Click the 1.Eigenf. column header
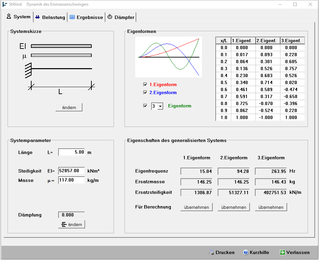 coord(243,41)
